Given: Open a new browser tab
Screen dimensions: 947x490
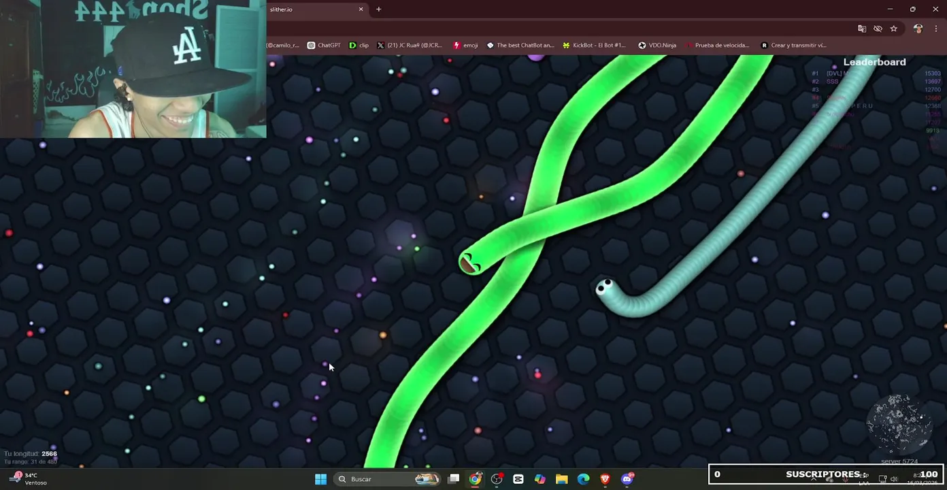Looking at the screenshot, I should pyautogui.click(x=378, y=10).
